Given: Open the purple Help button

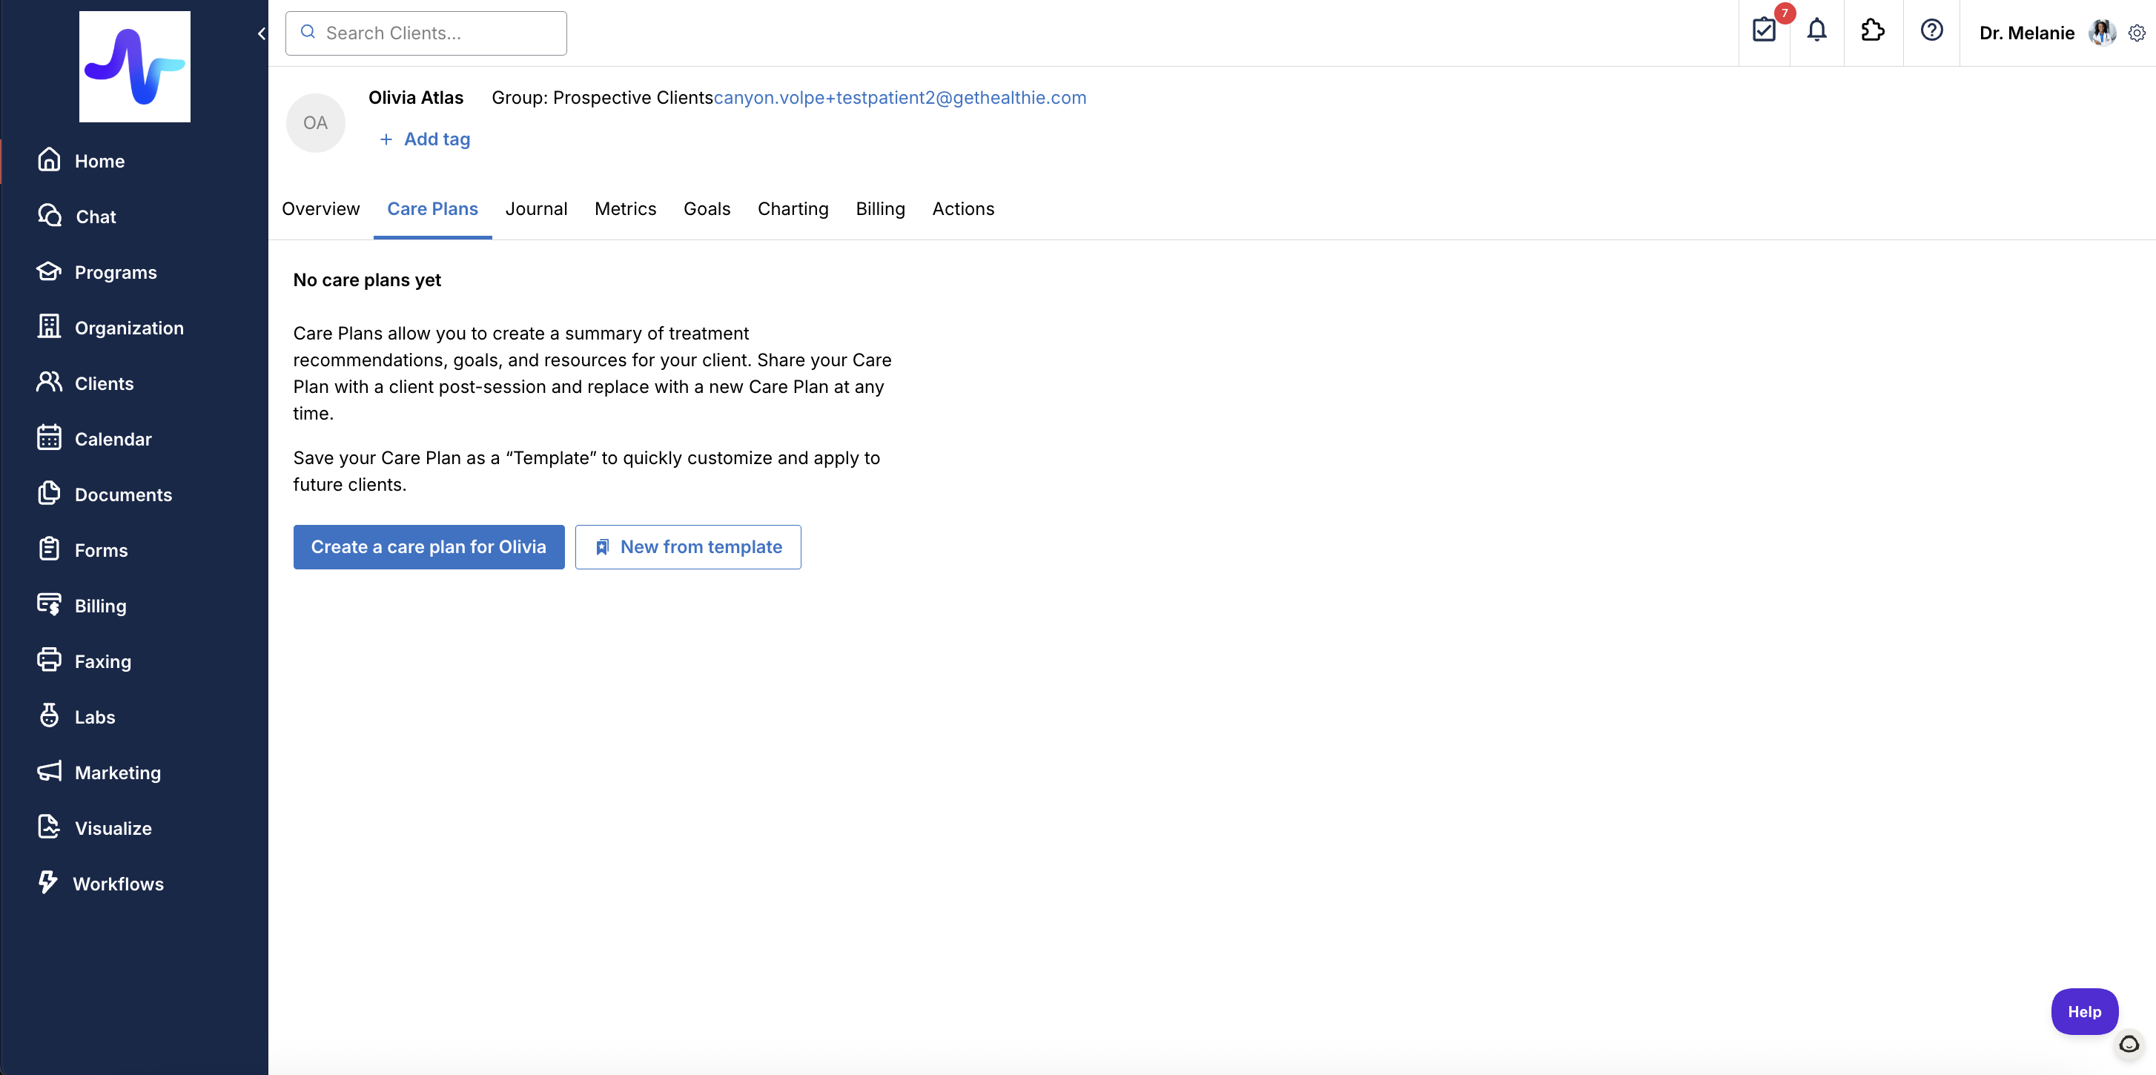Looking at the screenshot, I should coord(2084,1011).
